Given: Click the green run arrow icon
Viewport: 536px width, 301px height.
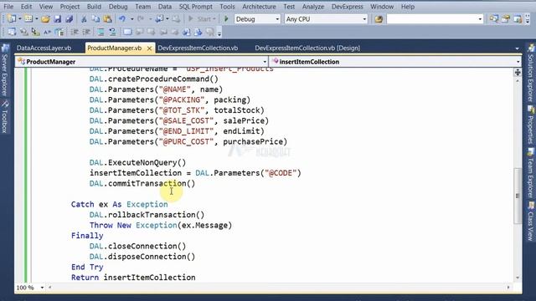Looking at the screenshot, I should tap(225, 18).
